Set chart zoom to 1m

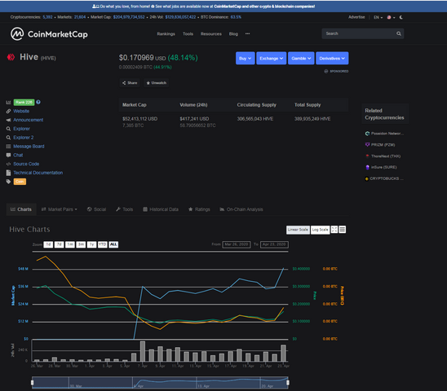click(x=70, y=244)
